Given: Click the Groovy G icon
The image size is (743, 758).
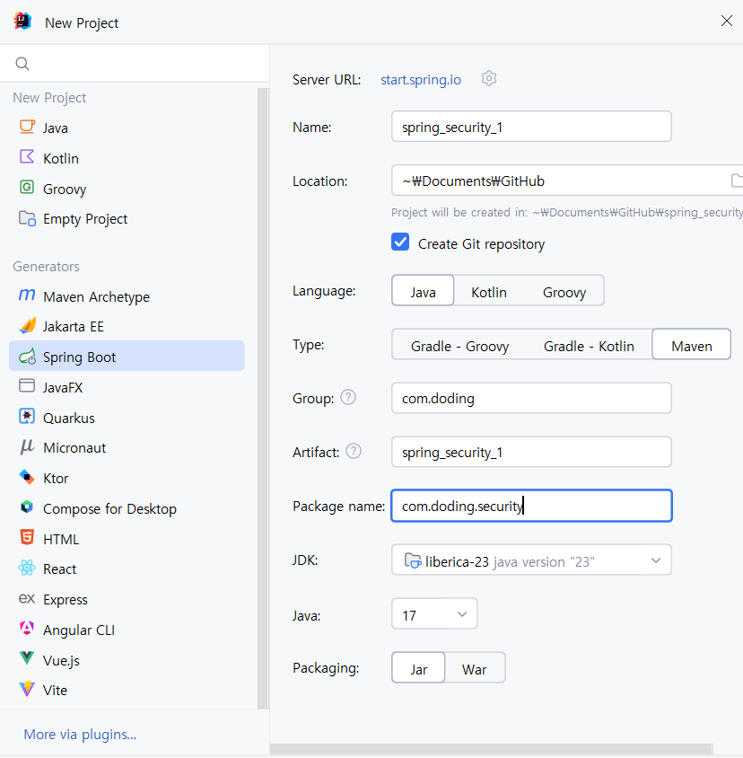Looking at the screenshot, I should pyautogui.click(x=27, y=187).
